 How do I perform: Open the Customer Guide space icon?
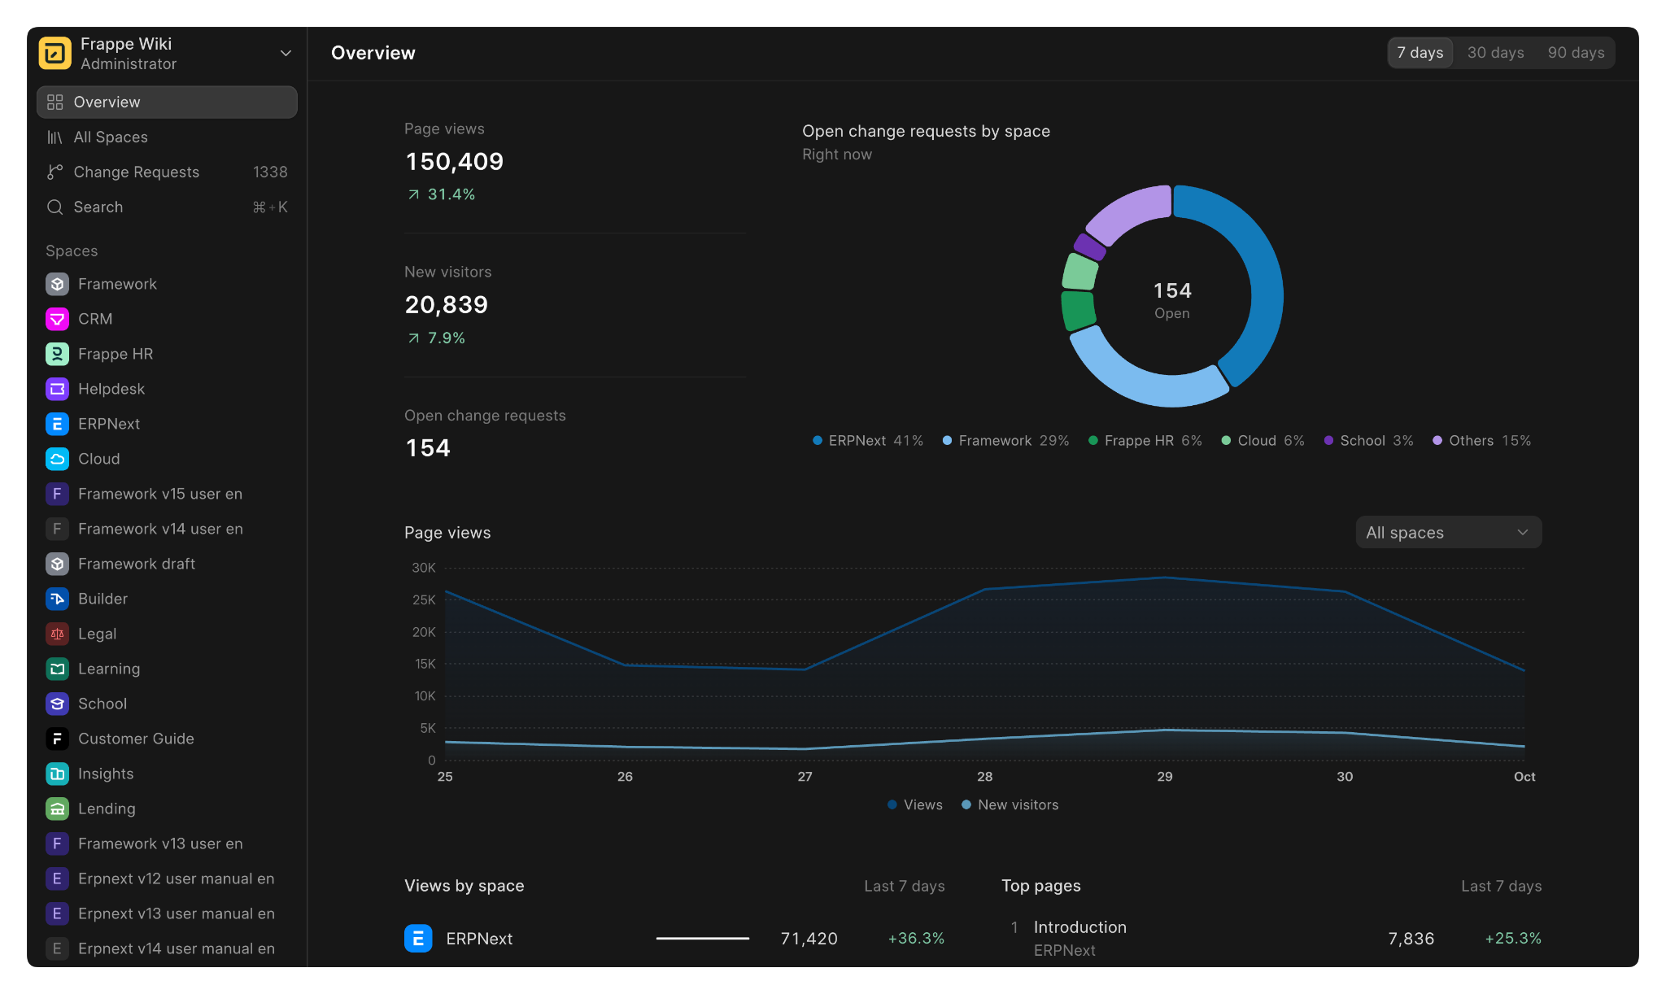click(57, 739)
